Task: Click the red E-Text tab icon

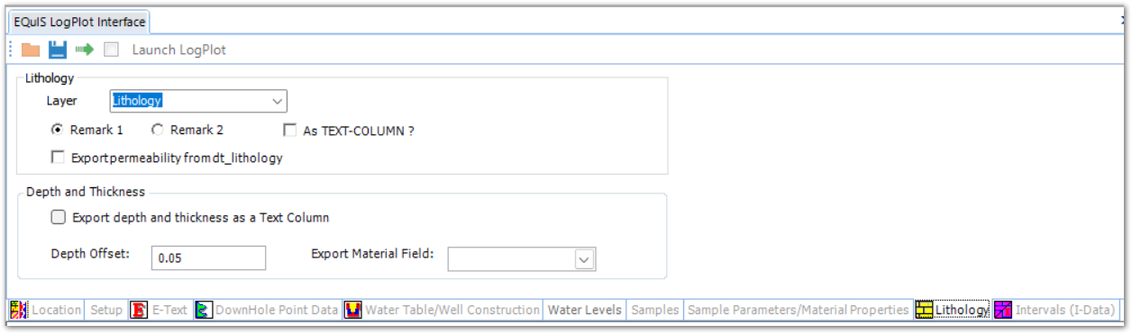Action: tap(139, 310)
